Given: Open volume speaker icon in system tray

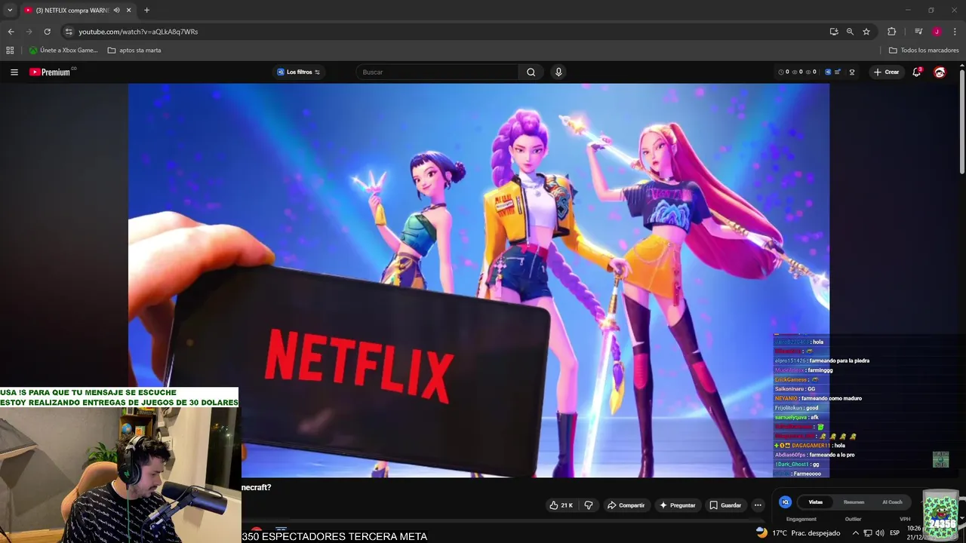Looking at the screenshot, I should (x=880, y=532).
